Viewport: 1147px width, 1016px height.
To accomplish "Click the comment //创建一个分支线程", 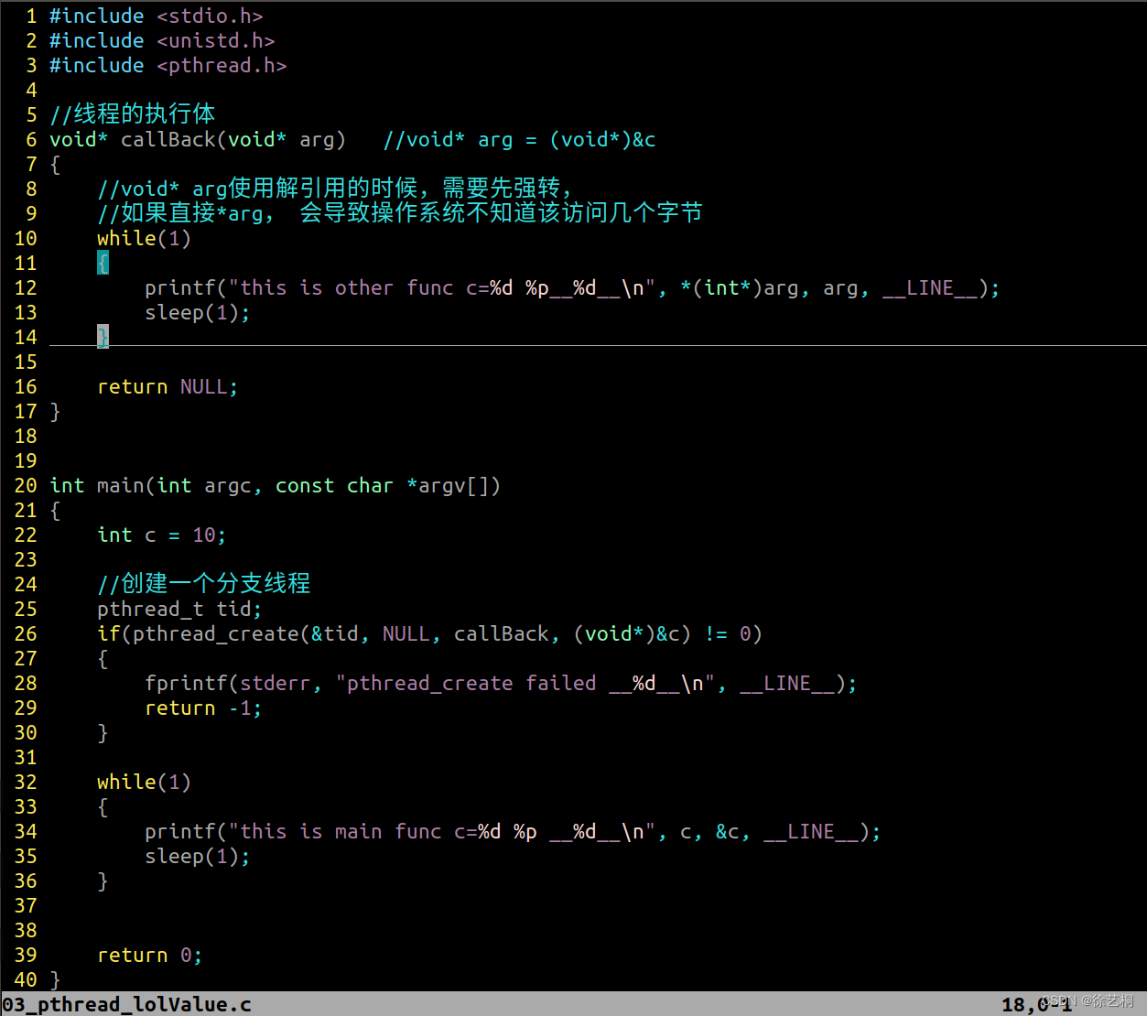I will (x=204, y=584).
